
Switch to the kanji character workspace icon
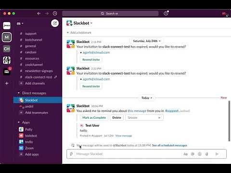tap(7, 60)
